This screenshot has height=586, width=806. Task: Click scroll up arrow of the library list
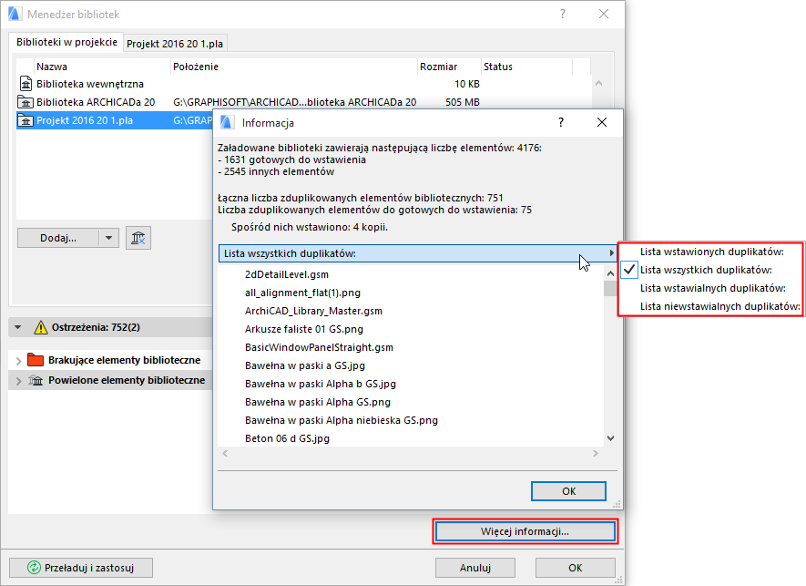pyautogui.click(x=598, y=83)
